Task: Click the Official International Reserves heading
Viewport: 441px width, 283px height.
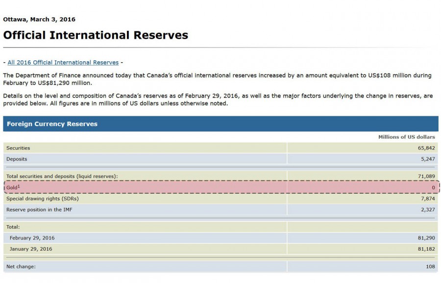Action: (x=96, y=35)
